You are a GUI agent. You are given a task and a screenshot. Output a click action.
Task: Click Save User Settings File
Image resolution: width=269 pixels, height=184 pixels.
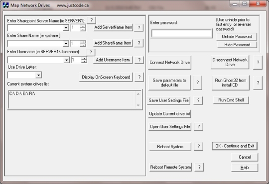169,100
